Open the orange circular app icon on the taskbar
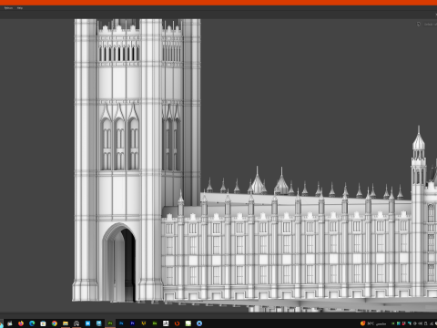Image resolution: width=437 pixels, height=328 pixels. (x=177, y=323)
